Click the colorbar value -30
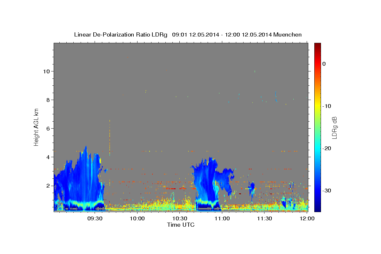Viewport: 381px width, 254px height. (x=327, y=190)
